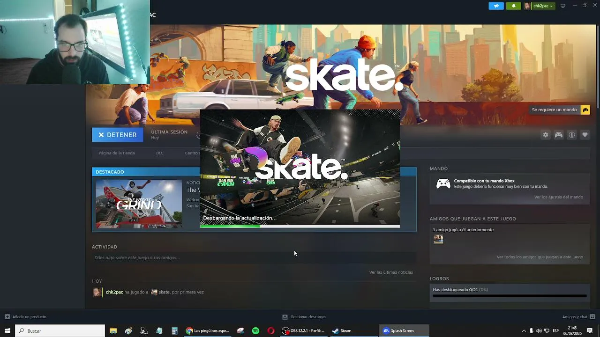Click the Se requiere un mando label

[554, 110]
